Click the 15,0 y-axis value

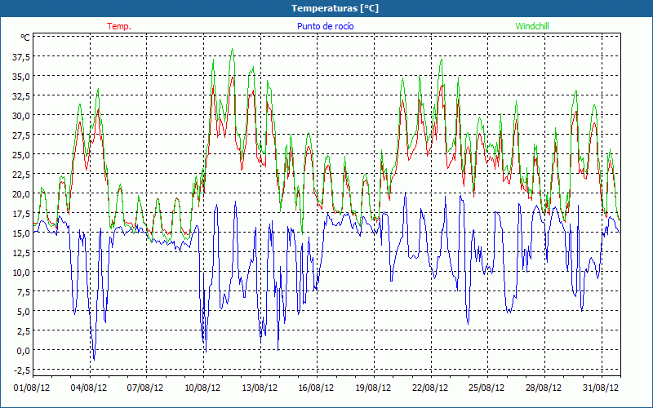point(21,233)
